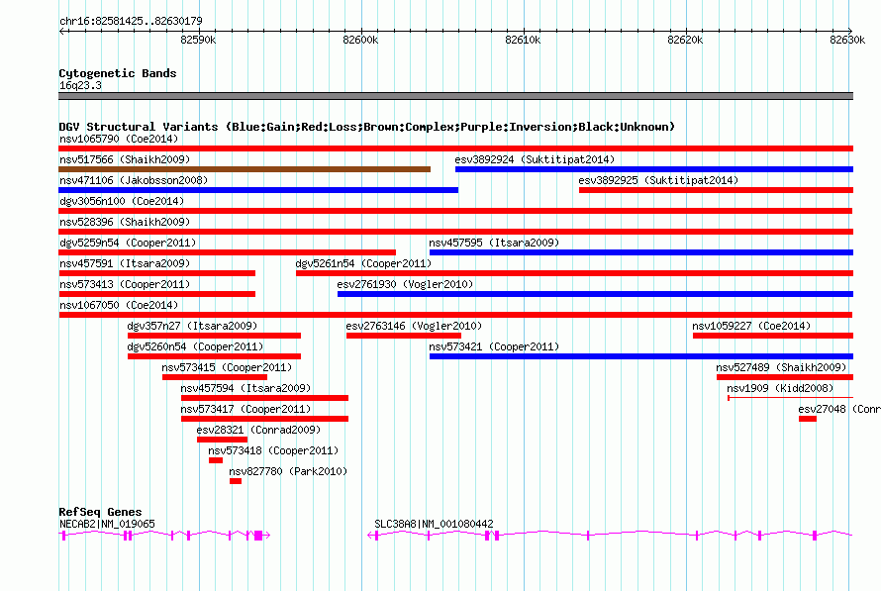This screenshot has height=591, width=881.
Task: Select the red esv3892925 loss bar
Action: 717,190
